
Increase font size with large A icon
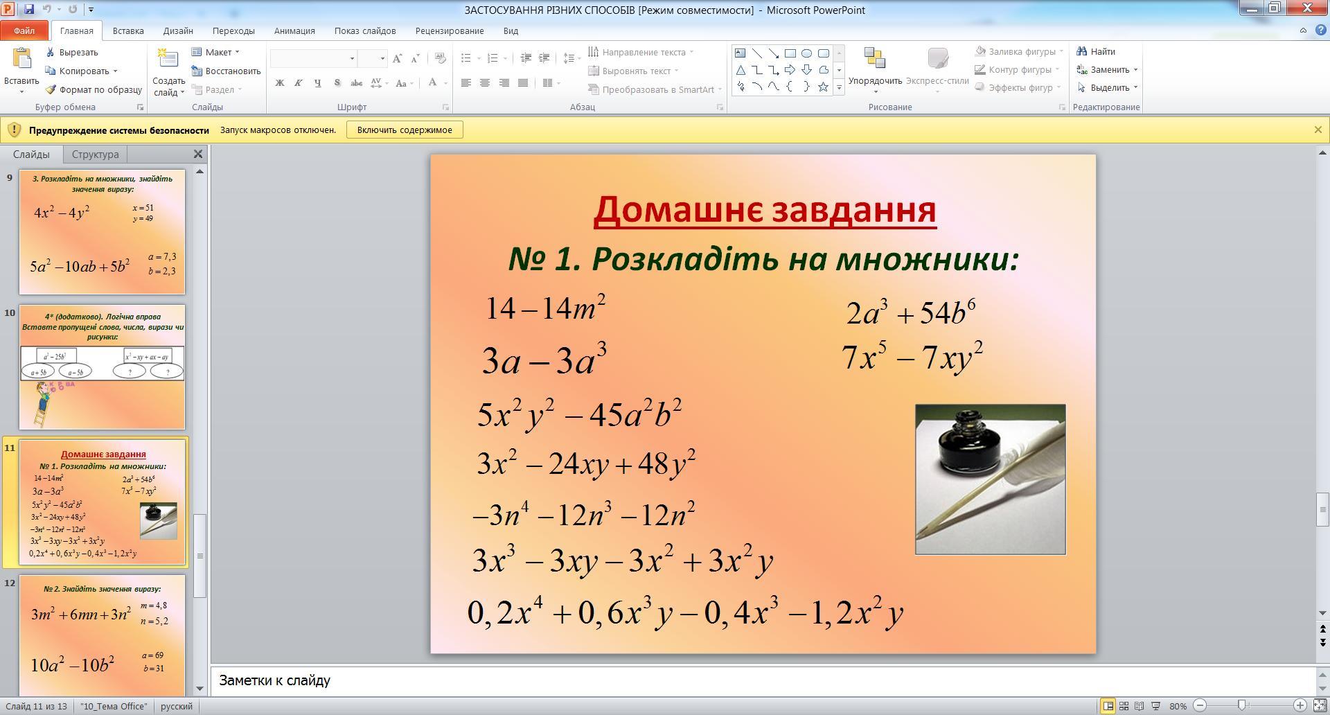pyautogui.click(x=397, y=59)
